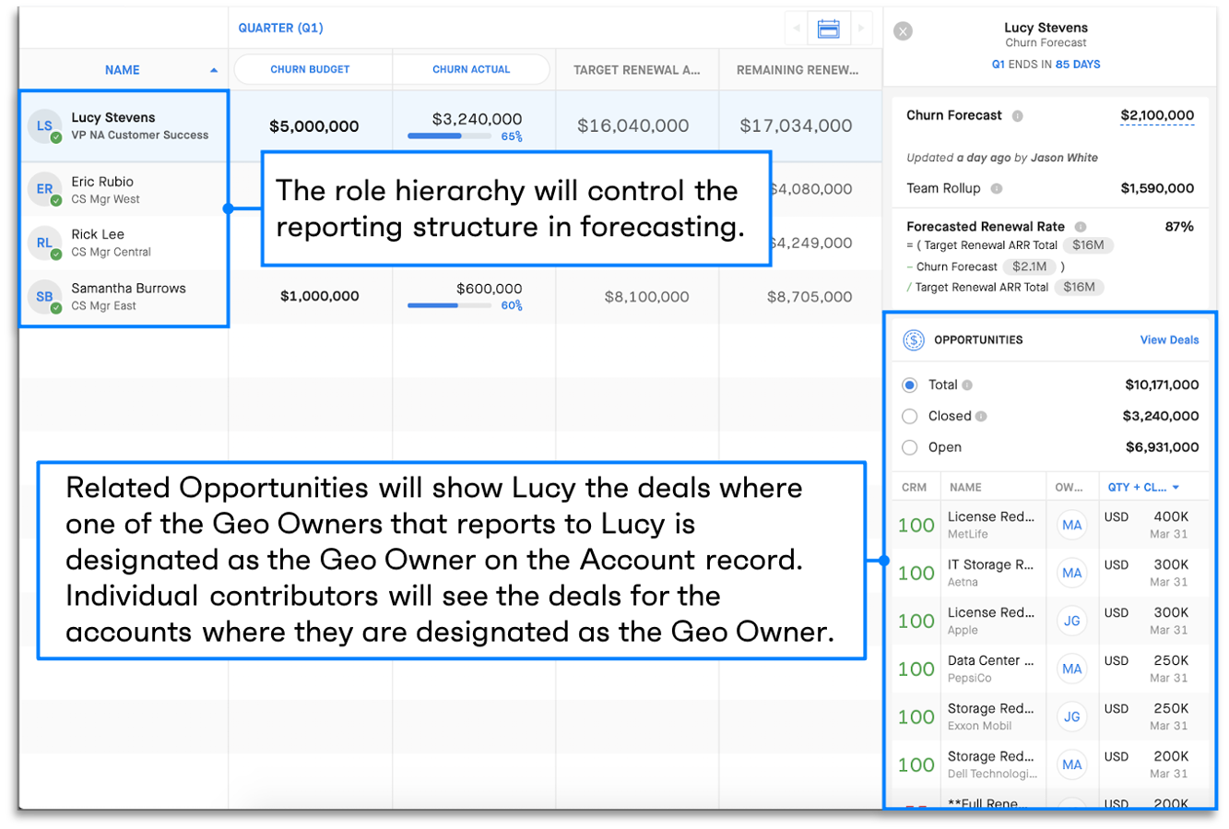Open the QTY + CL... sort dropdown
Screen dimensions: 1229x829
pyautogui.click(x=1143, y=488)
